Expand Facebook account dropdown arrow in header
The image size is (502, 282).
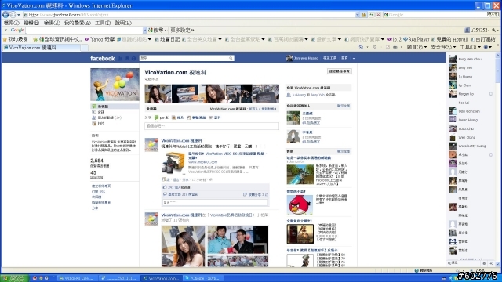(354, 58)
